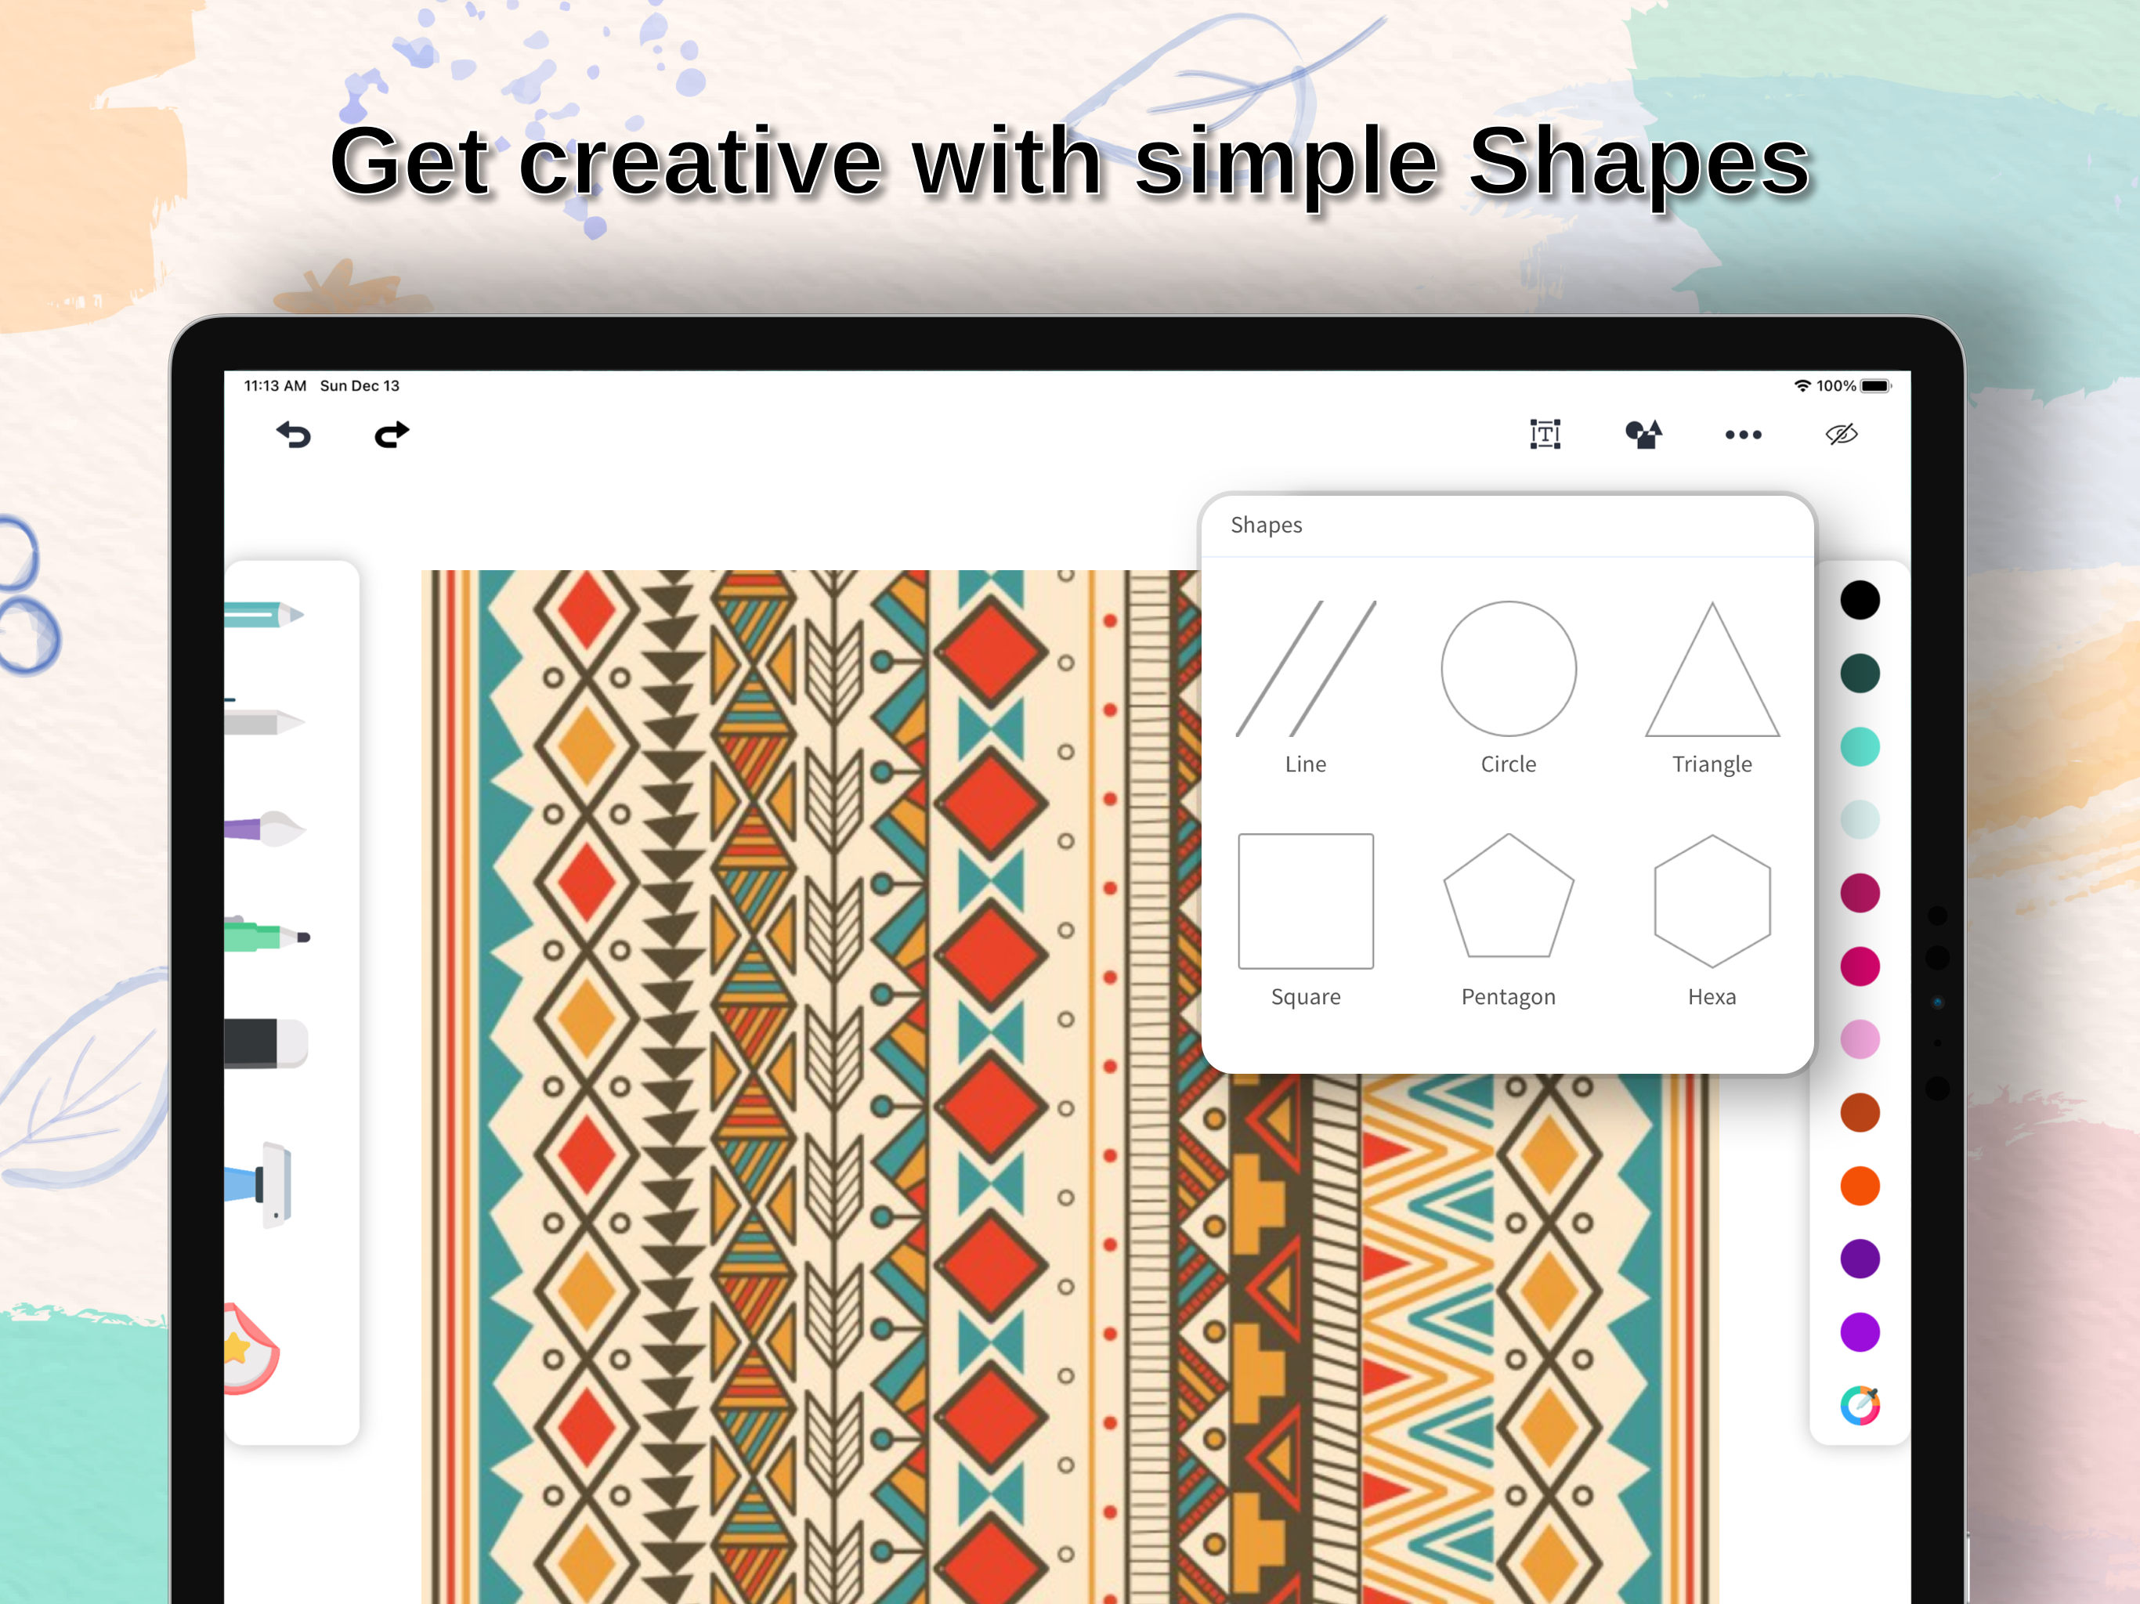The width and height of the screenshot is (2140, 1604).
Task: Tap the undo arrow
Action: tap(293, 435)
